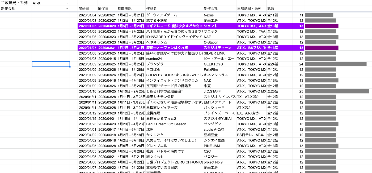
Task: Select the 魔術士オーフェンはぐれ旅 title cell
Action: (174, 48)
